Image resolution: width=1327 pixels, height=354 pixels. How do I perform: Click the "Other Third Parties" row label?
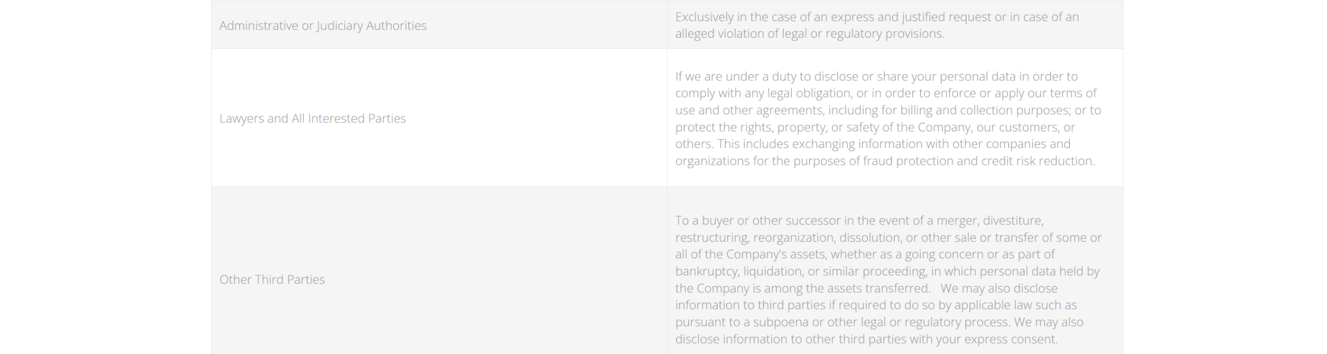272,279
